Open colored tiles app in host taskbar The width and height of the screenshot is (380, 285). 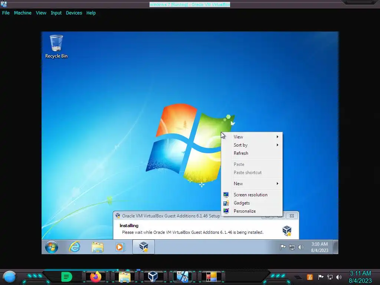click(211, 277)
